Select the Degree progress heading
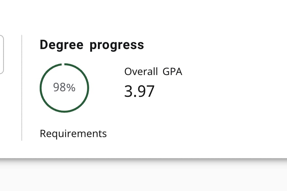Image resolution: width=287 pixels, height=191 pixels. 92,45
